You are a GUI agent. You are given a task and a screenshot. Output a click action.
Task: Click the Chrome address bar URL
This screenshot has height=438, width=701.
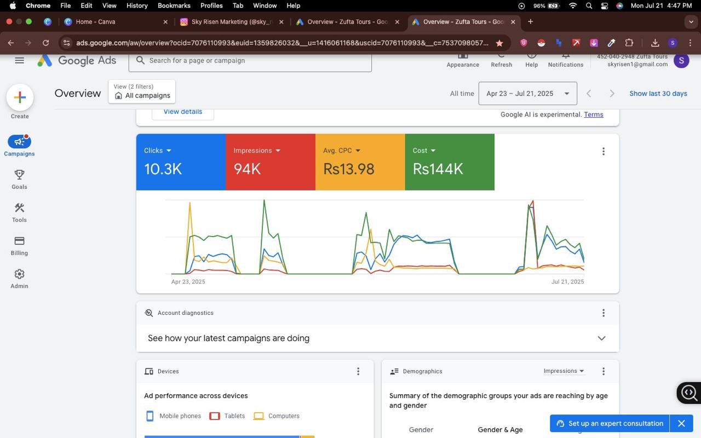(x=282, y=43)
